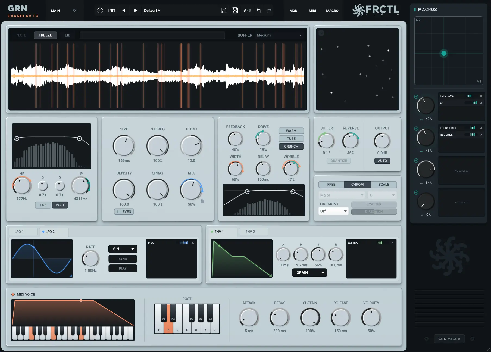
Task: Open the SIN waveform dropdown
Action: click(x=123, y=249)
